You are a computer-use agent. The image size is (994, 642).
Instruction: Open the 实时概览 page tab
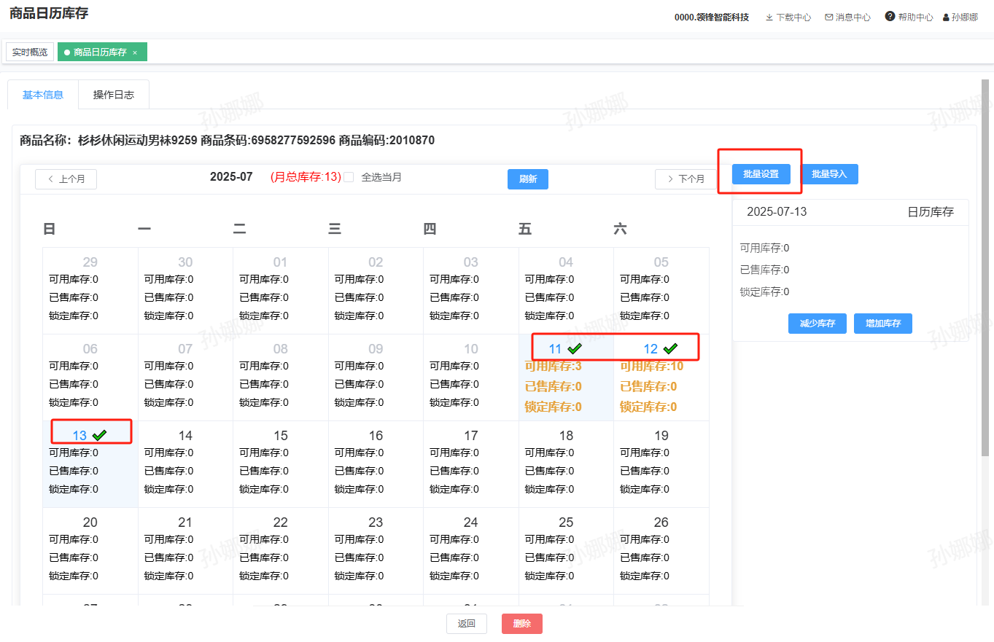[30, 52]
